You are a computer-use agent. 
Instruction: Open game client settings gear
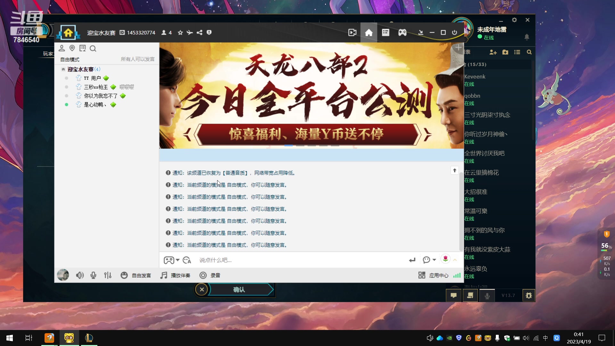click(514, 20)
